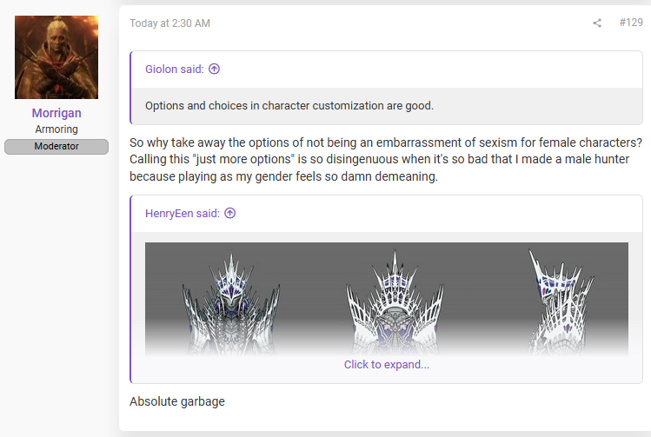
Task: Open post number #129 permalink
Action: click(x=631, y=23)
